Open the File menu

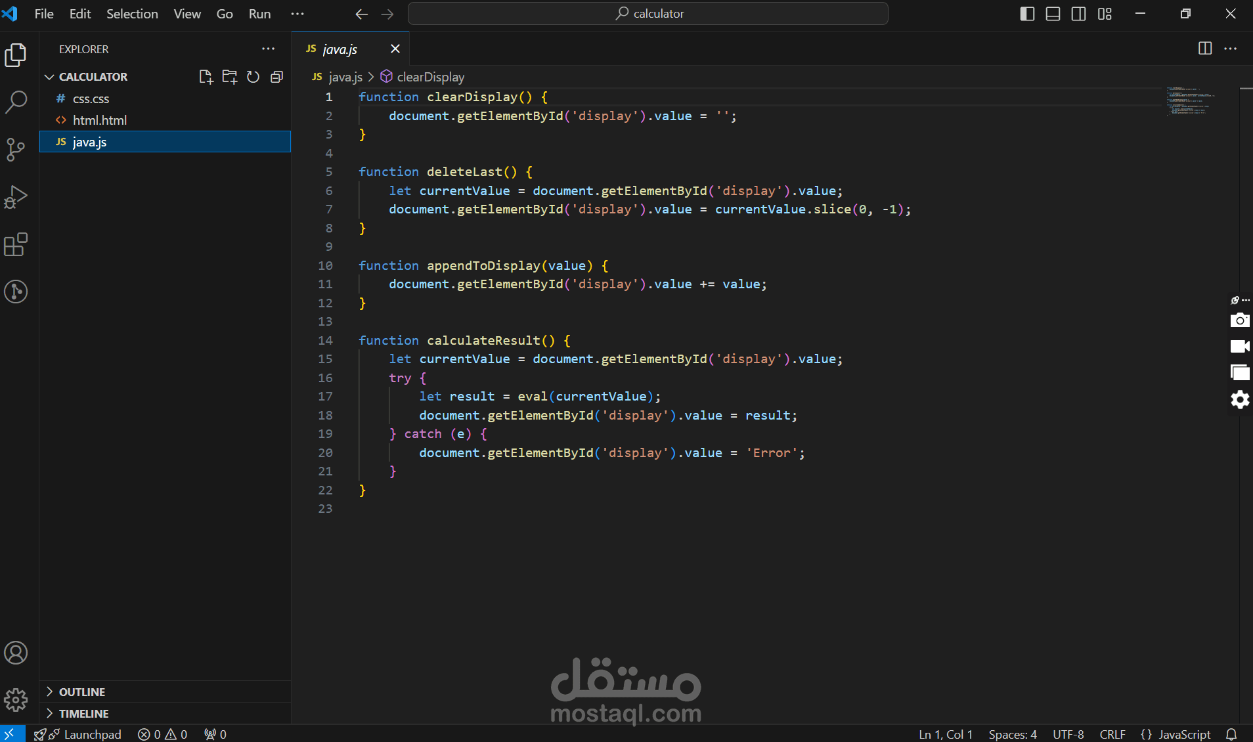pyautogui.click(x=44, y=14)
